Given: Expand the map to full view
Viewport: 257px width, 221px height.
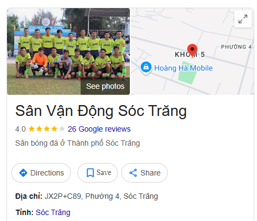Looking at the screenshot, I should (x=243, y=19).
